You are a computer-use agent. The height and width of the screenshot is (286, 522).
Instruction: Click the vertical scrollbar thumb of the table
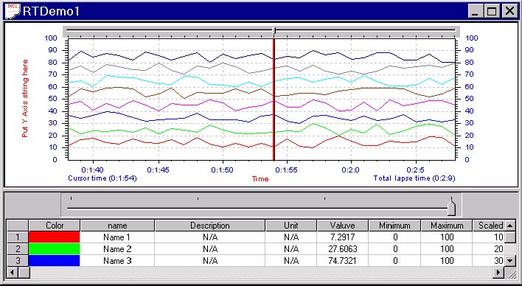(x=510, y=237)
